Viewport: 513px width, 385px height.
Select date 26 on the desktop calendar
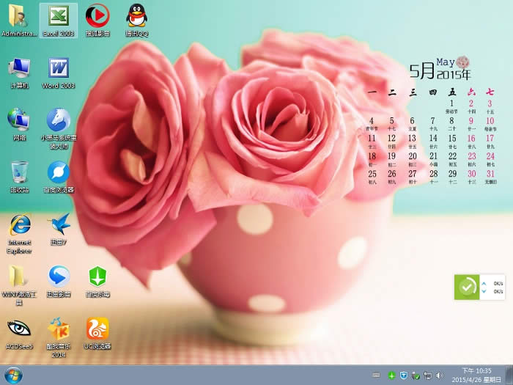(x=392, y=175)
